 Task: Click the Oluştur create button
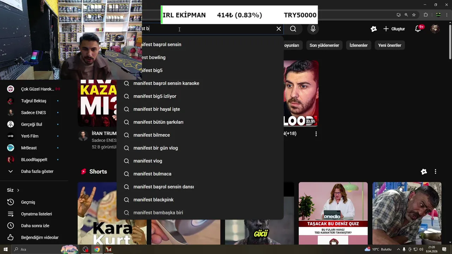[x=394, y=29]
